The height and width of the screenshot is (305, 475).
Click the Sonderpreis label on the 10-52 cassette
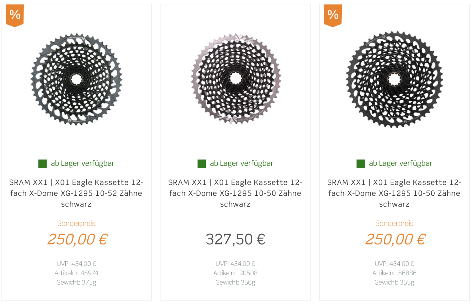tap(76, 223)
